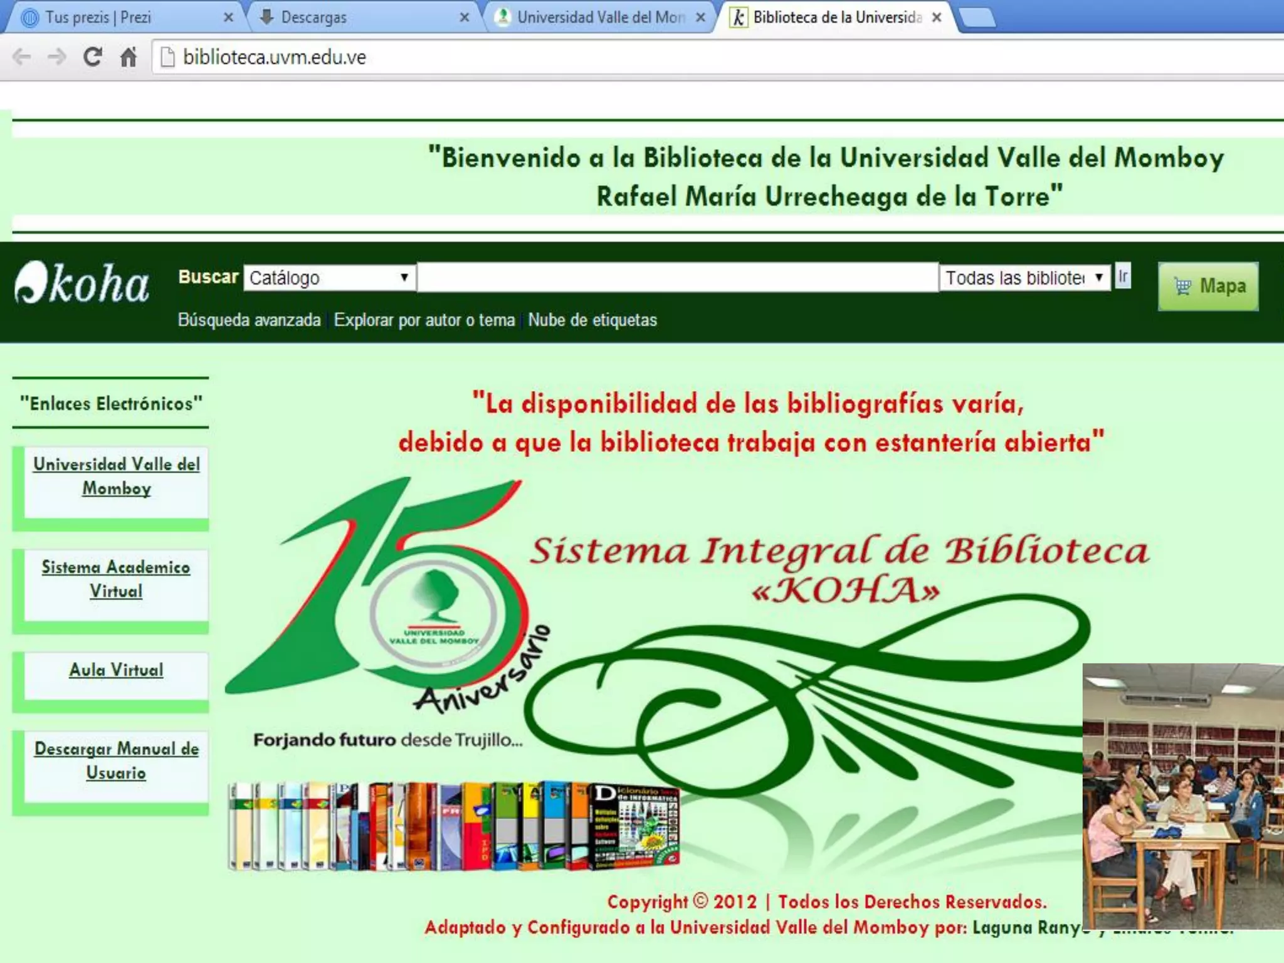Open the Mapa cart button
The height and width of the screenshot is (963, 1284).
click(x=1208, y=287)
